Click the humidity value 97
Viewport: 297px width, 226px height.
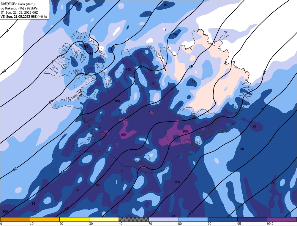point(78,5)
